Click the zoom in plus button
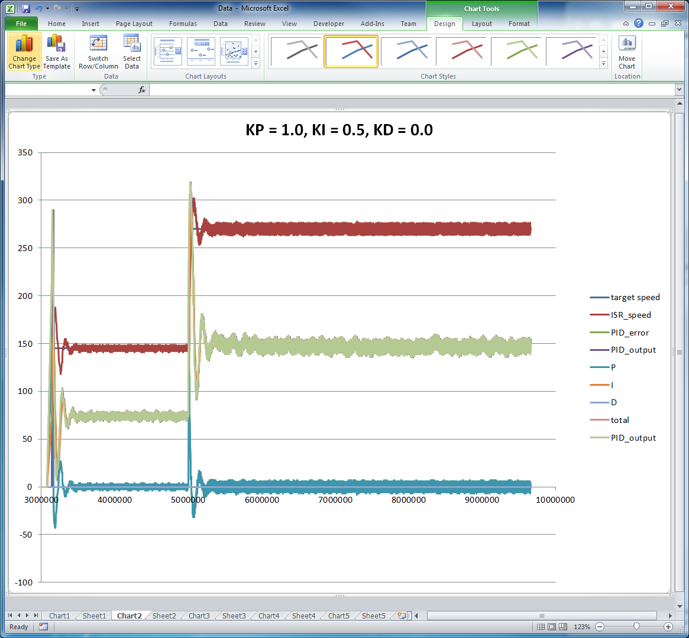689x638 pixels. click(668, 627)
